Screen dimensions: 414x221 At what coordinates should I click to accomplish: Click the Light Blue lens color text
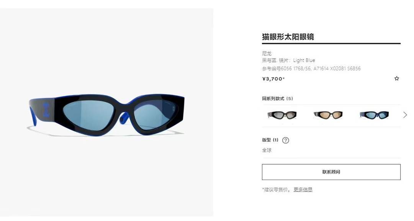pyautogui.click(x=304, y=60)
